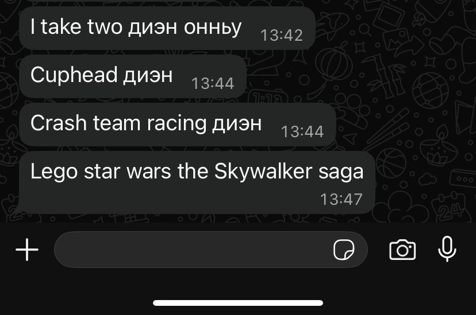The image size is (476, 315).
Task: Click the 13:44 timestamp on Cuphead message
Action: (x=213, y=83)
